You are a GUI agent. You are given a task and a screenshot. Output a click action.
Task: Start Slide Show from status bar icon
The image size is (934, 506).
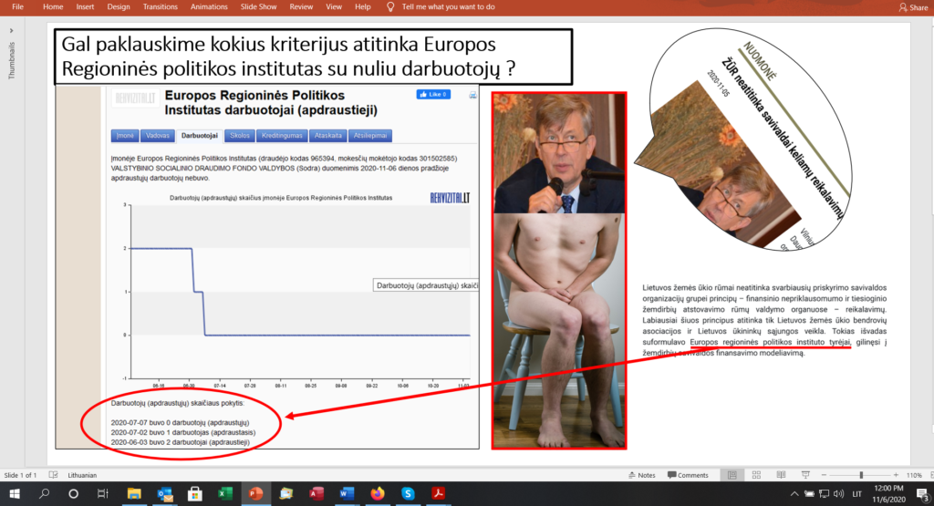coord(805,475)
